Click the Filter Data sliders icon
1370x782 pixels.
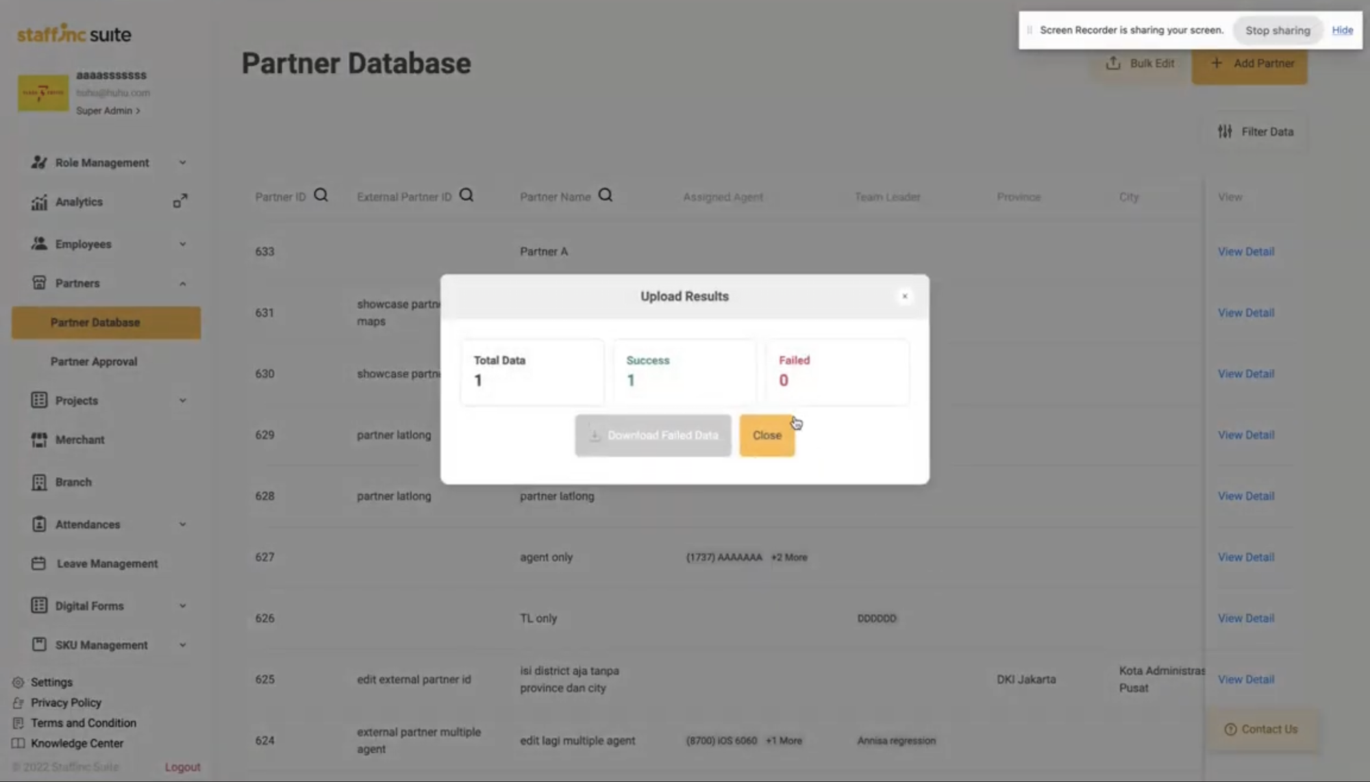[x=1225, y=131]
